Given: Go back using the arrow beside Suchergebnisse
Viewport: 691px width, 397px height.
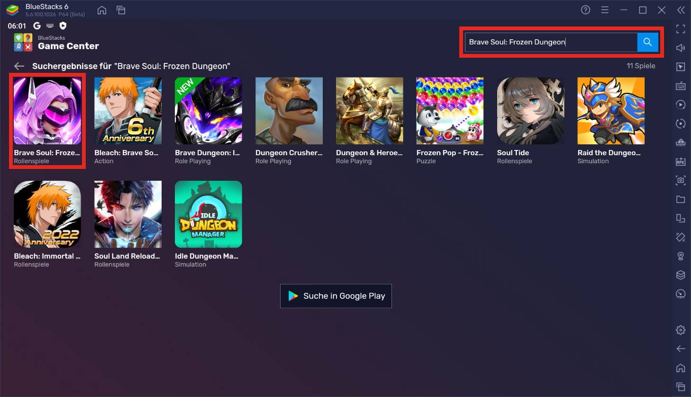Looking at the screenshot, I should pos(19,66).
